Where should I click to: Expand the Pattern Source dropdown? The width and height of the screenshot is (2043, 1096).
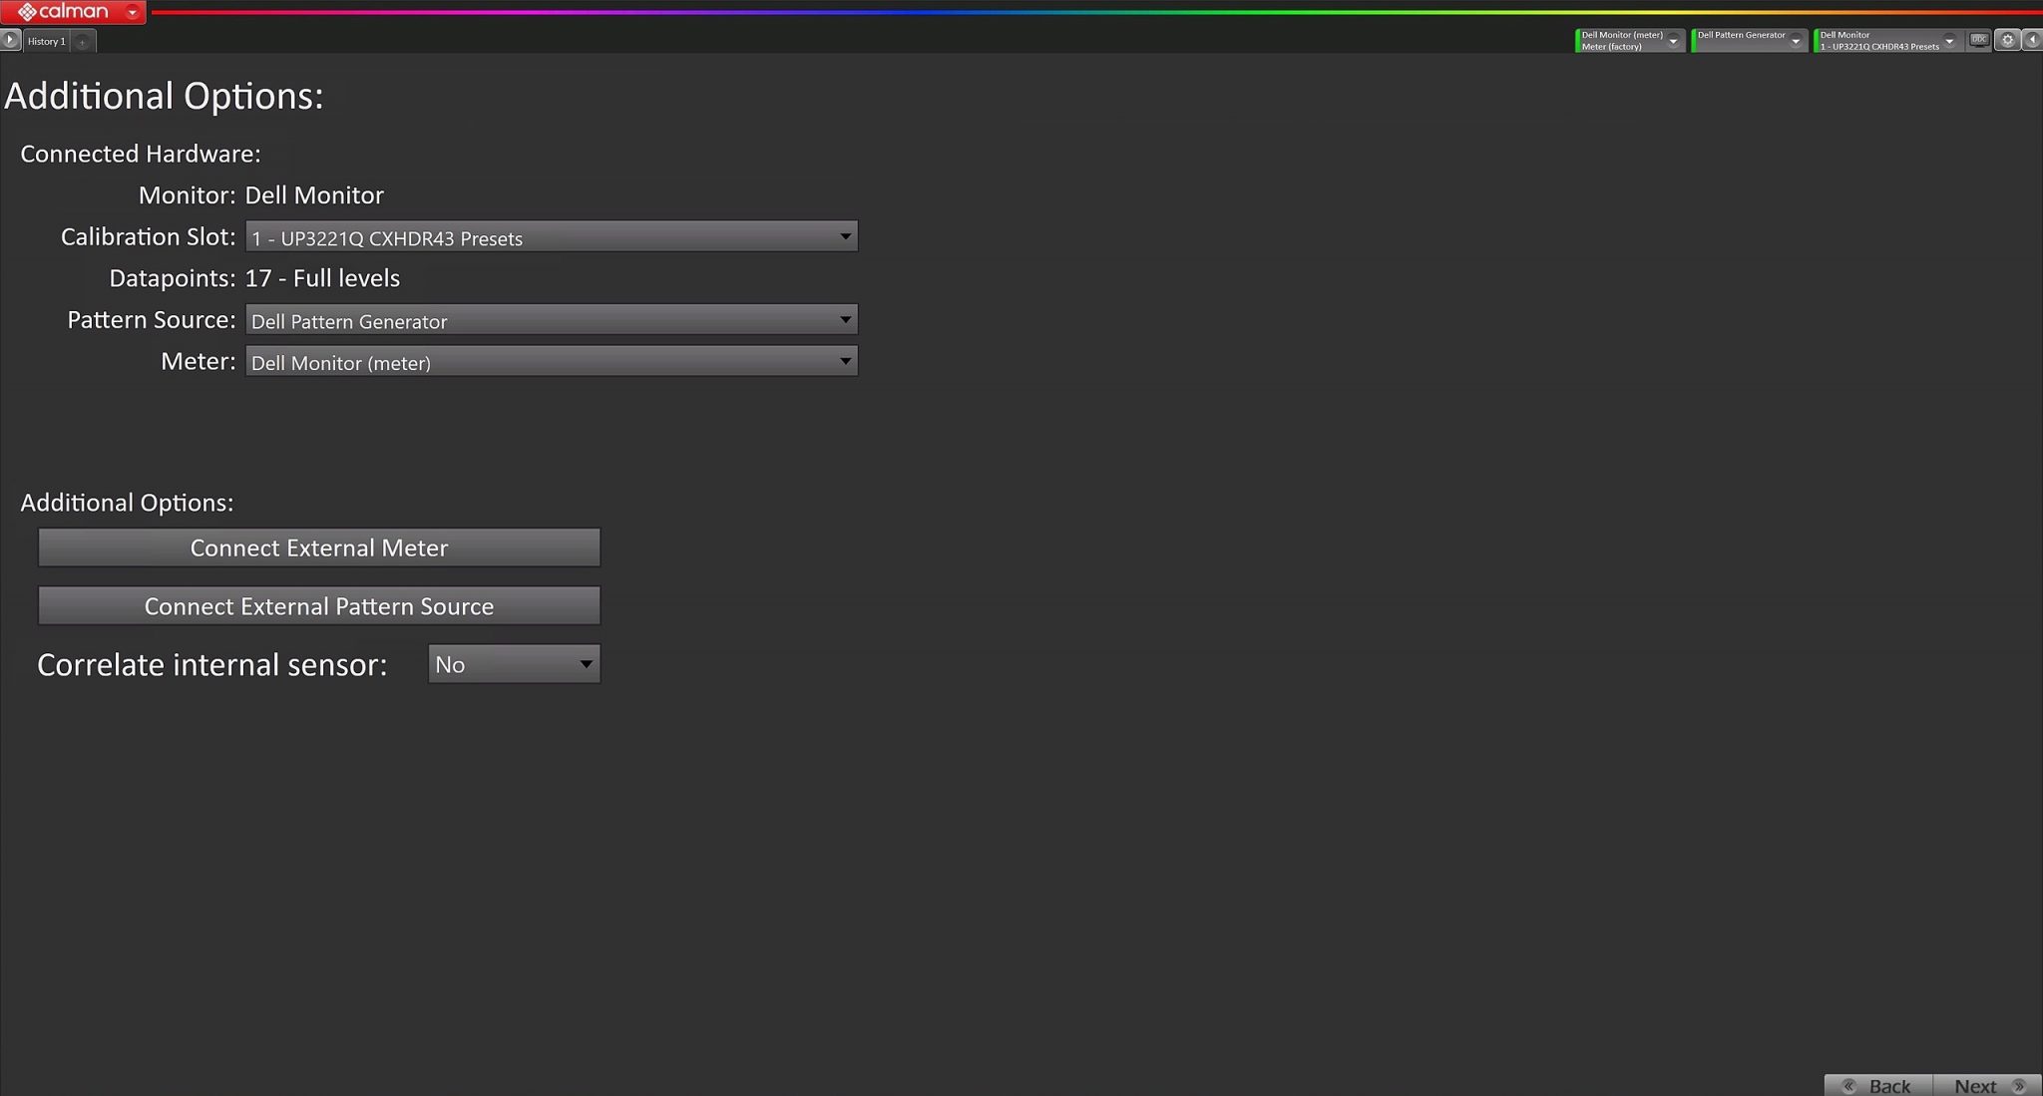(846, 319)
